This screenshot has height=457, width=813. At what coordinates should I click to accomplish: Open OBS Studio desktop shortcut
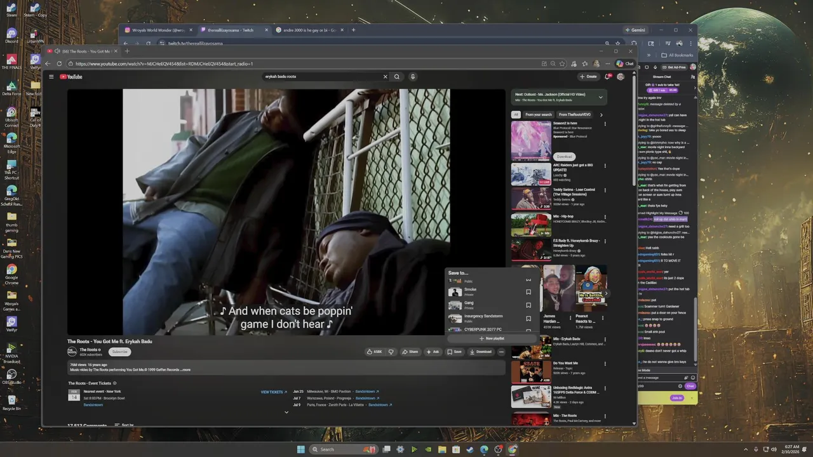(x=11, y=376)
